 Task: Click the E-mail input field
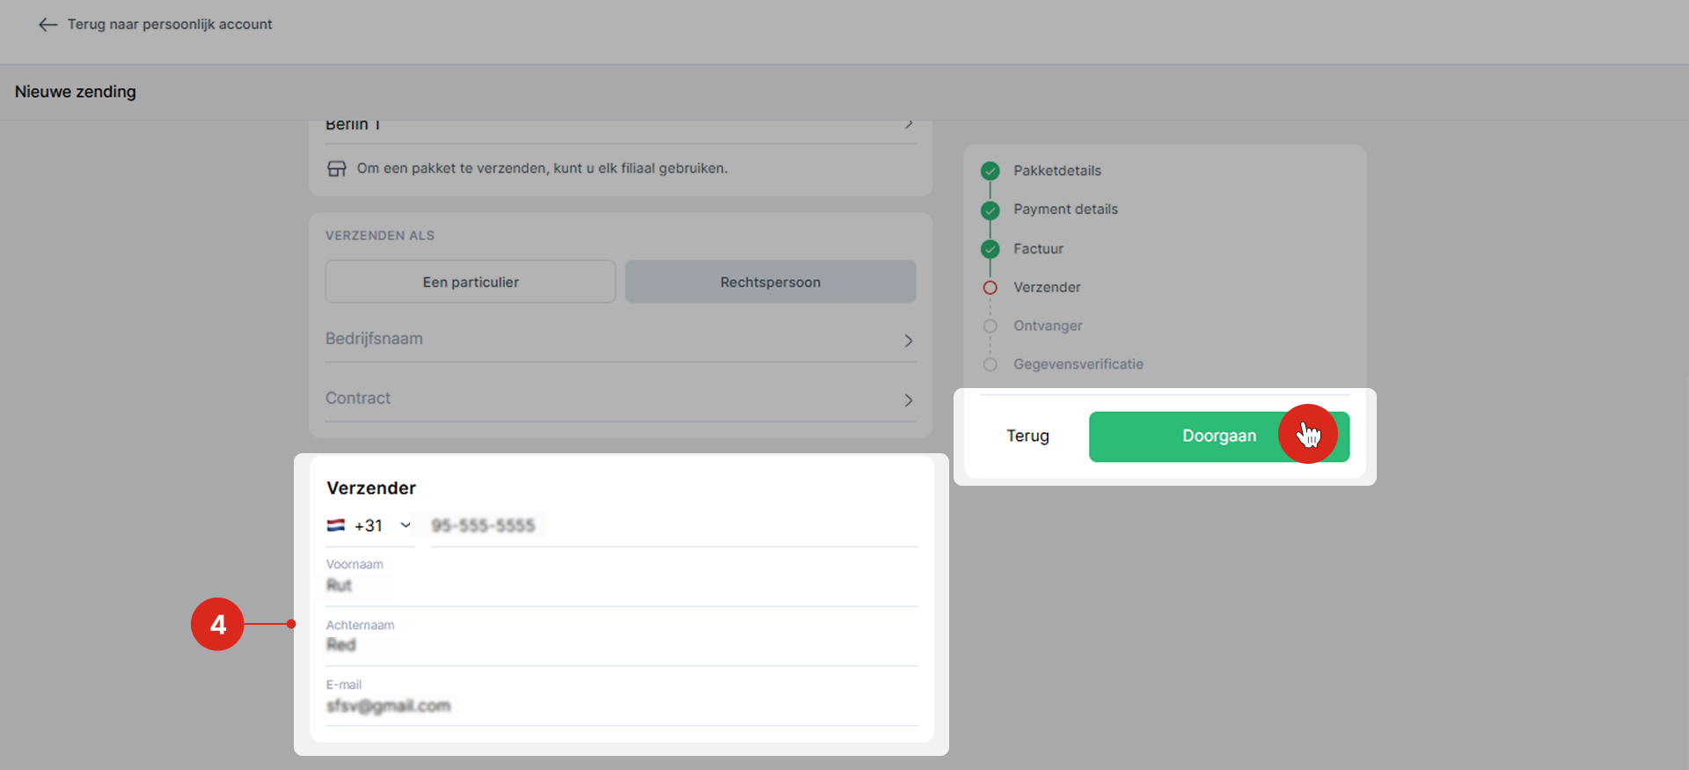tap(620, 706)
